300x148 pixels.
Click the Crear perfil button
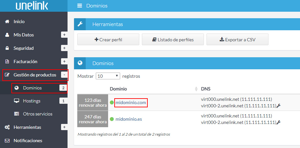tap(108, 40)
